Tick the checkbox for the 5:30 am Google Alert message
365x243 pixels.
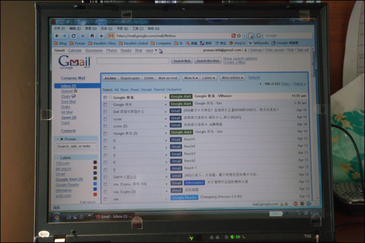(105, 105)
